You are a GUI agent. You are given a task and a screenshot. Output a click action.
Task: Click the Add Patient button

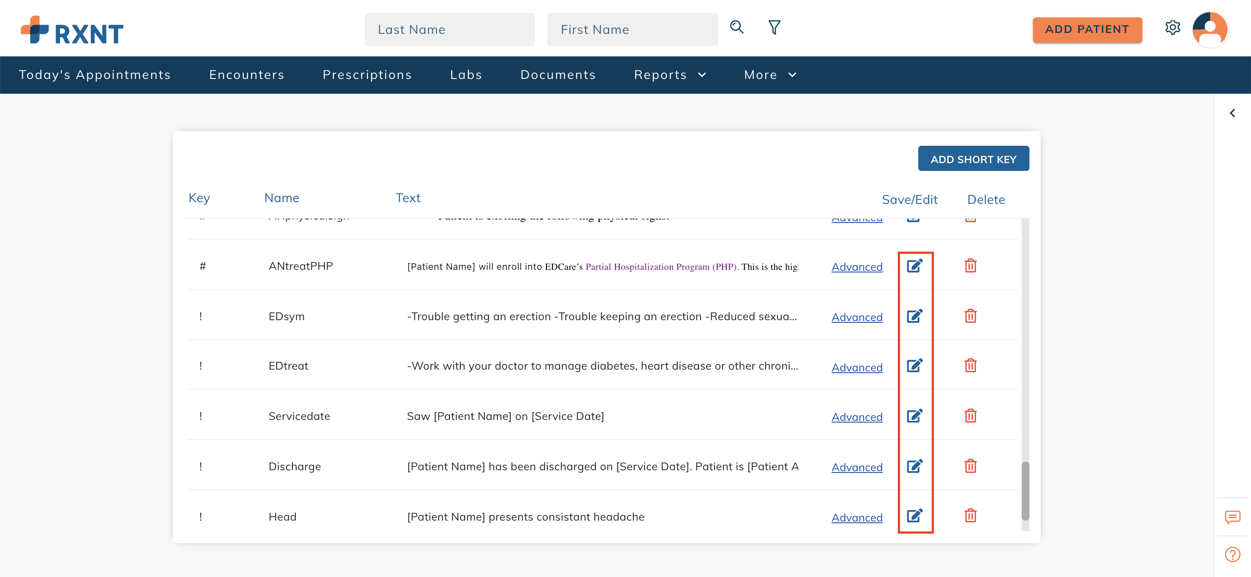pos(1087,30)
